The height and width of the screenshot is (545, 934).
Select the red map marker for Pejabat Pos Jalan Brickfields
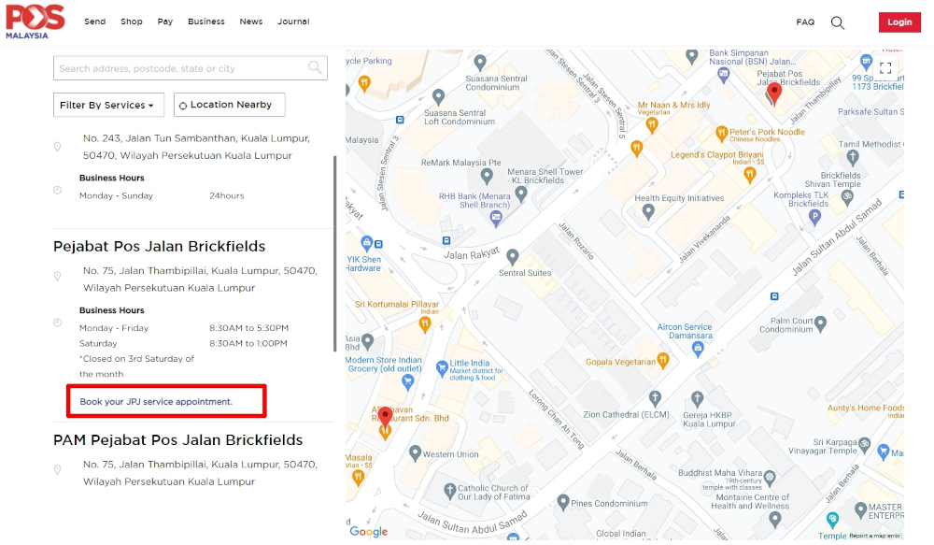(774, 92)
